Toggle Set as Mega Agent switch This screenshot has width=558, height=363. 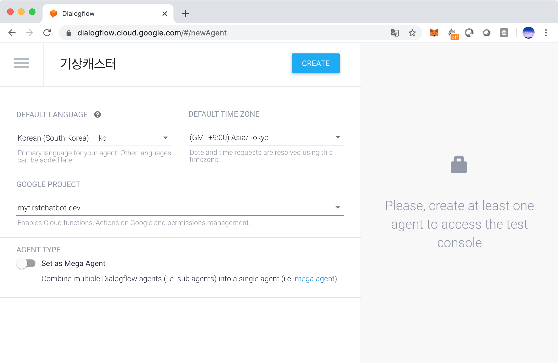coord(26,263)
